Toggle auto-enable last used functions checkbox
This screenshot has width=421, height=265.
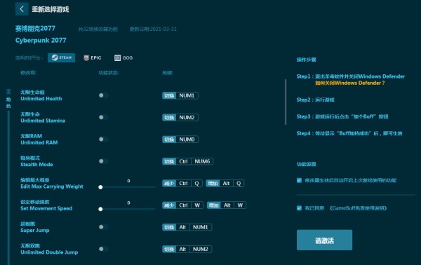(299, 180)
